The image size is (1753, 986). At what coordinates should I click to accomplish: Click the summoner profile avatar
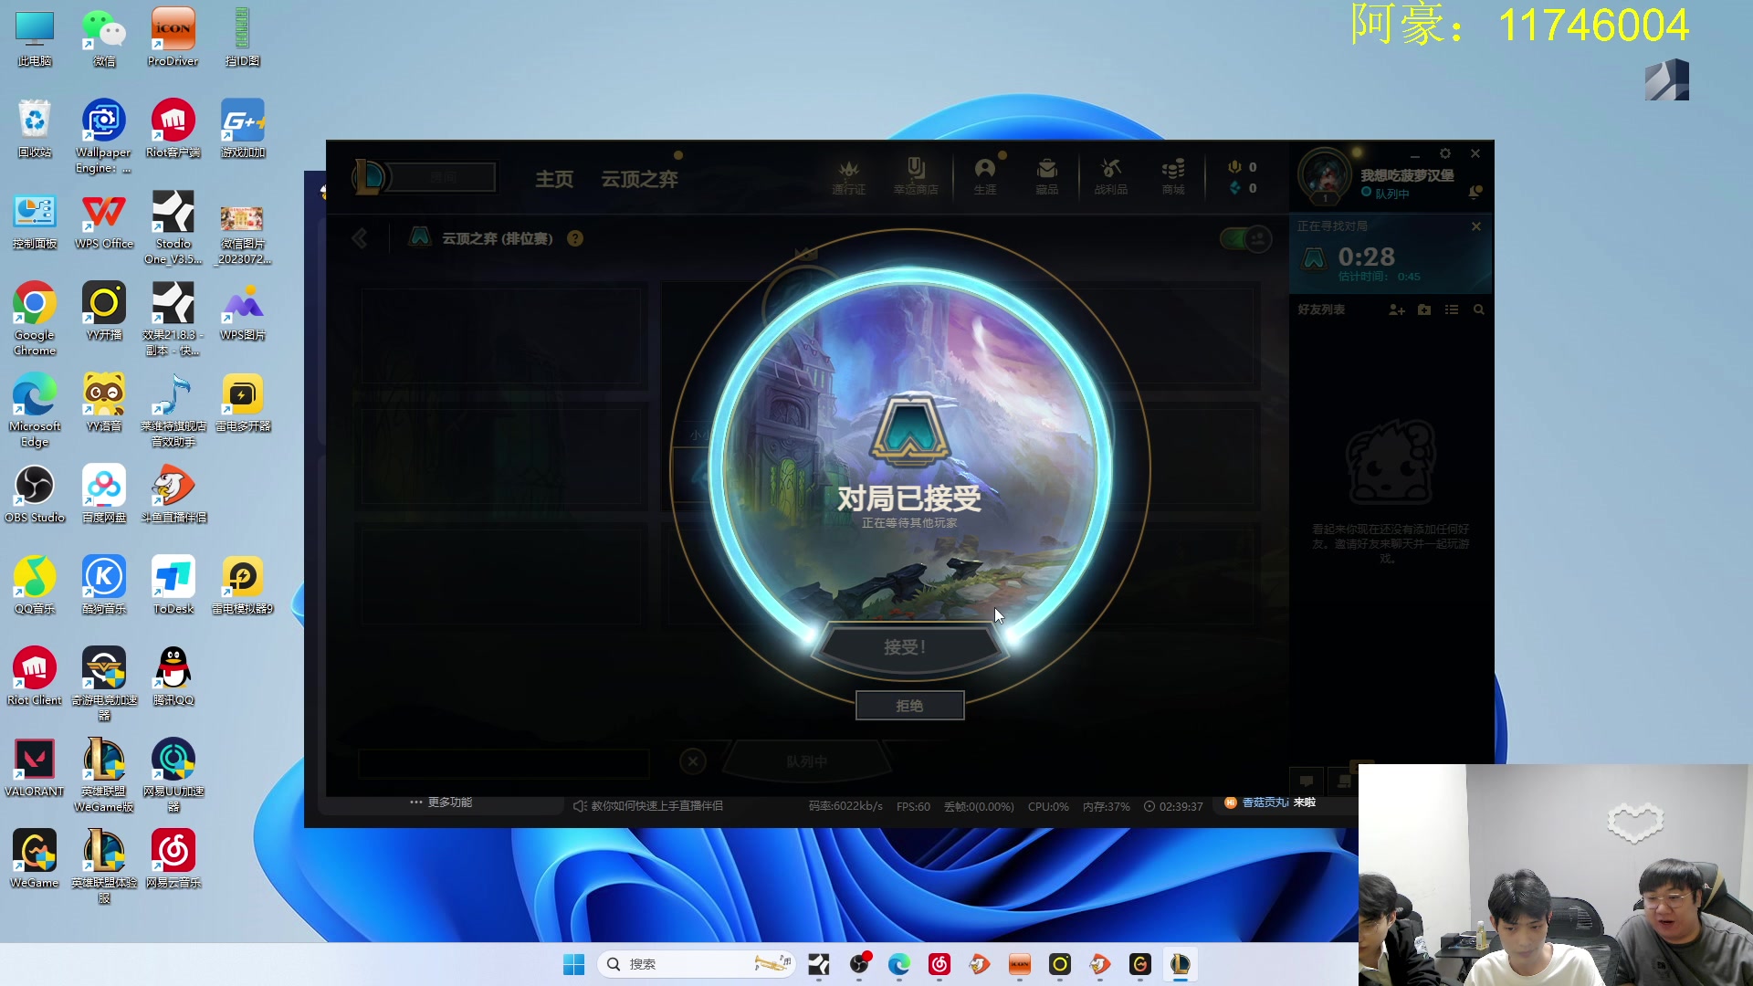[x=1326, y=175]
